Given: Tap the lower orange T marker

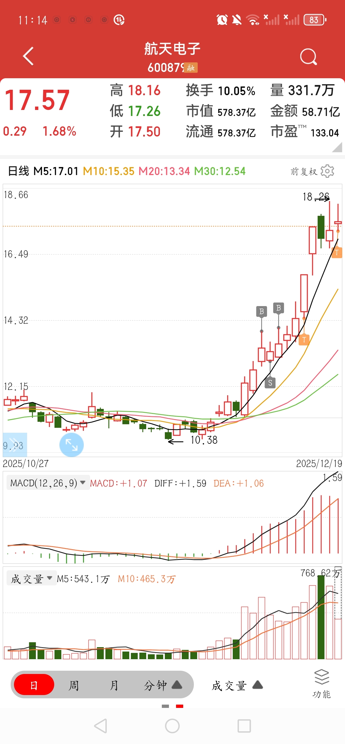Looking at the screenshot, I should (x=304, y=339).
